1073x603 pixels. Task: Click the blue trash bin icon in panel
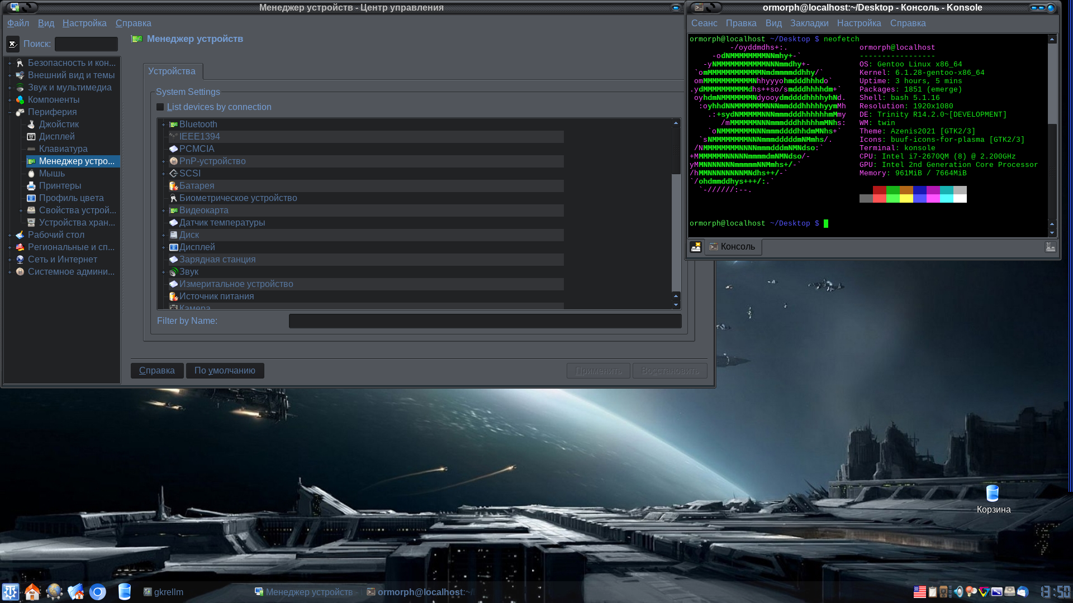(x=125, y=592)
